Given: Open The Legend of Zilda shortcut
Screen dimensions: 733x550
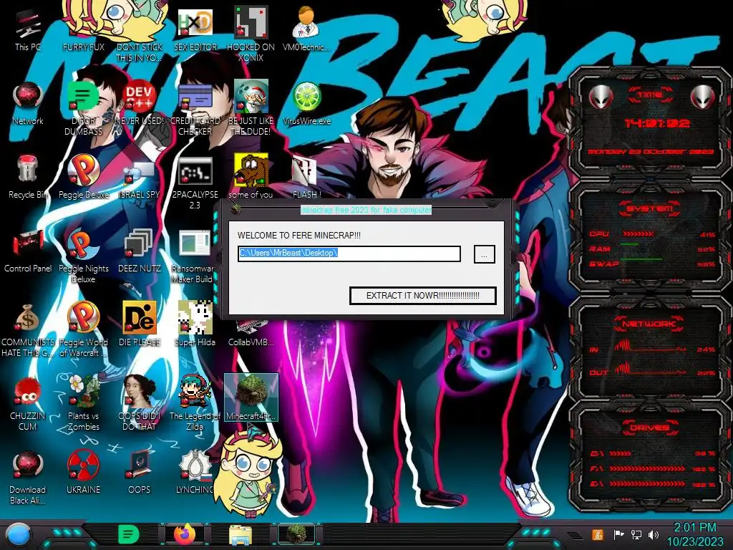Looking at the screenshot, I should pos(195,404).
